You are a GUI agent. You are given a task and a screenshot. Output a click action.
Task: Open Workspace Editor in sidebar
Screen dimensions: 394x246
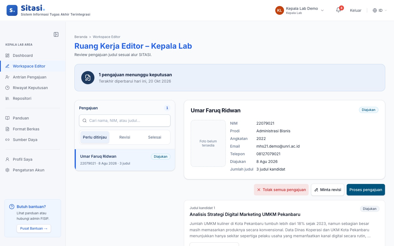pos(33,66)
